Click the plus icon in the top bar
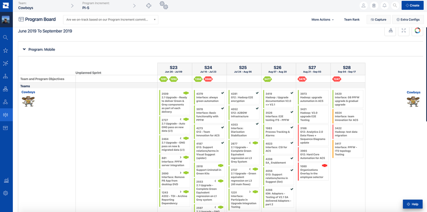427x212 pixels. [149, 6]
